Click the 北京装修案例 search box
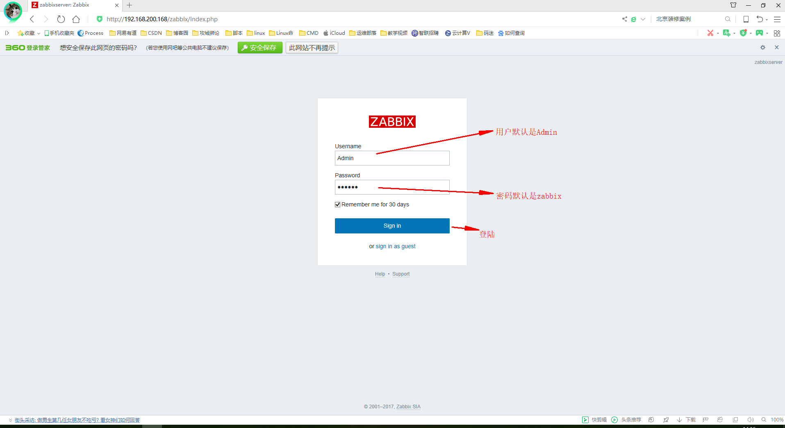Image resolution: width=785 pixels, height=428 pixels. pos(689,19)
